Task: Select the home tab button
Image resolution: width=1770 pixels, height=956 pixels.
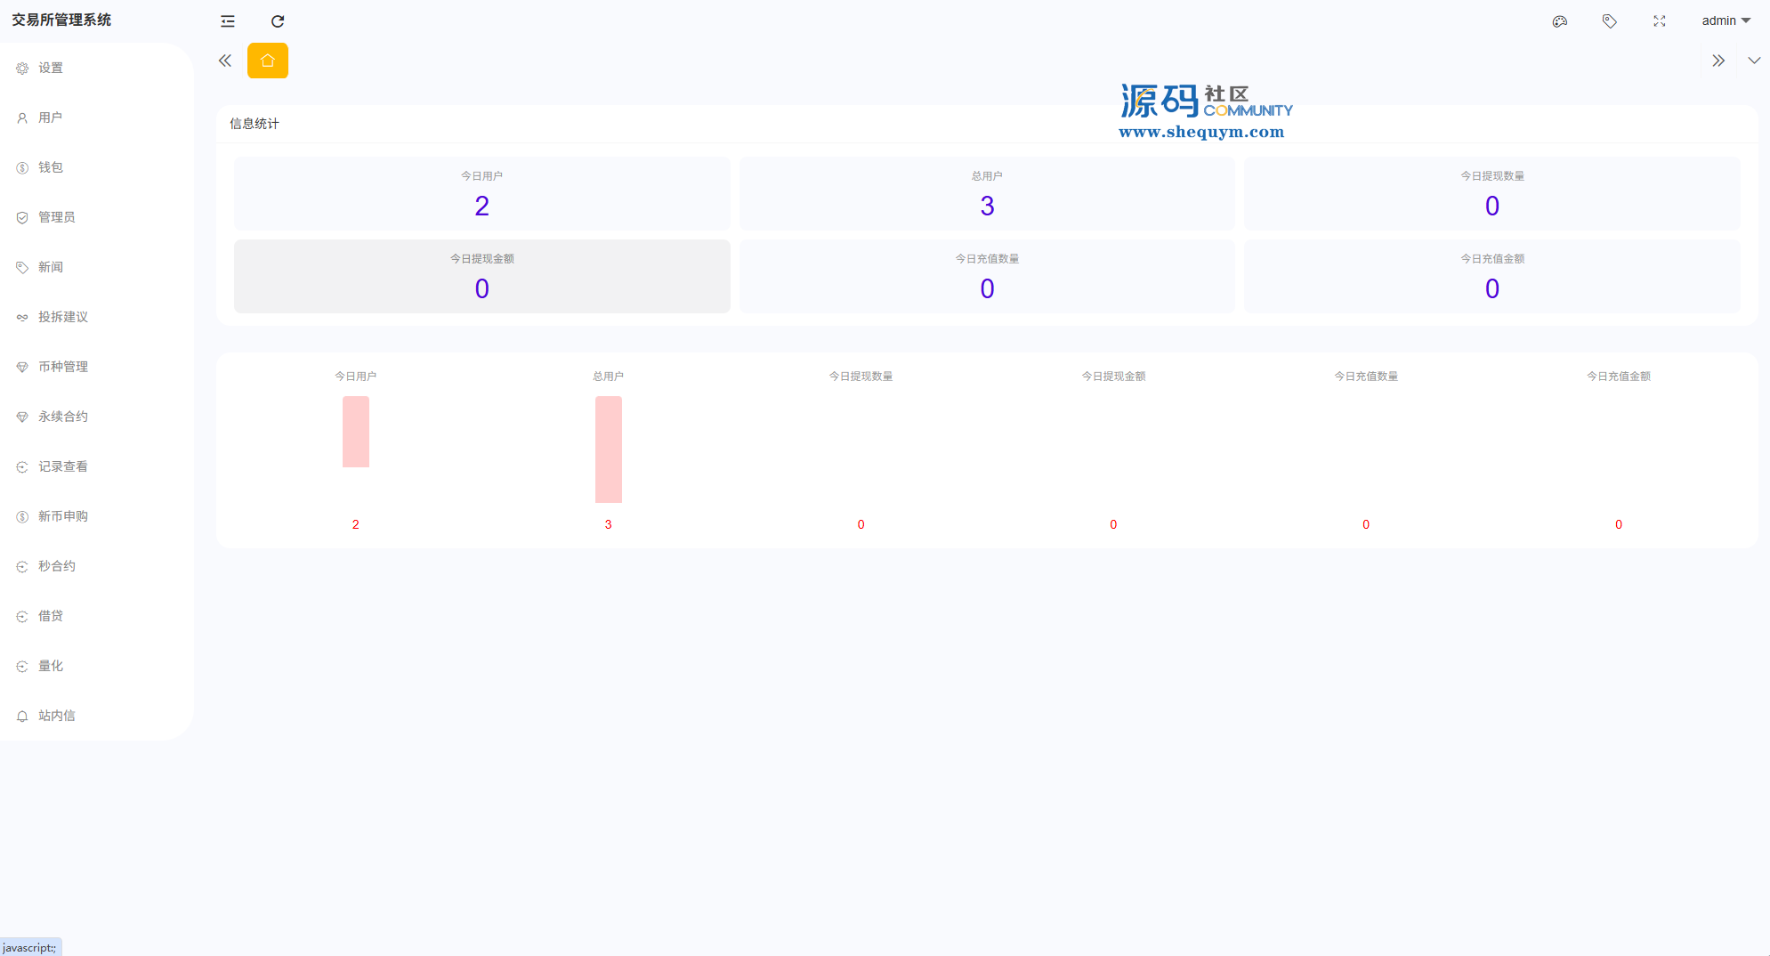Action: pyautogui.click(x=268, y=61)
